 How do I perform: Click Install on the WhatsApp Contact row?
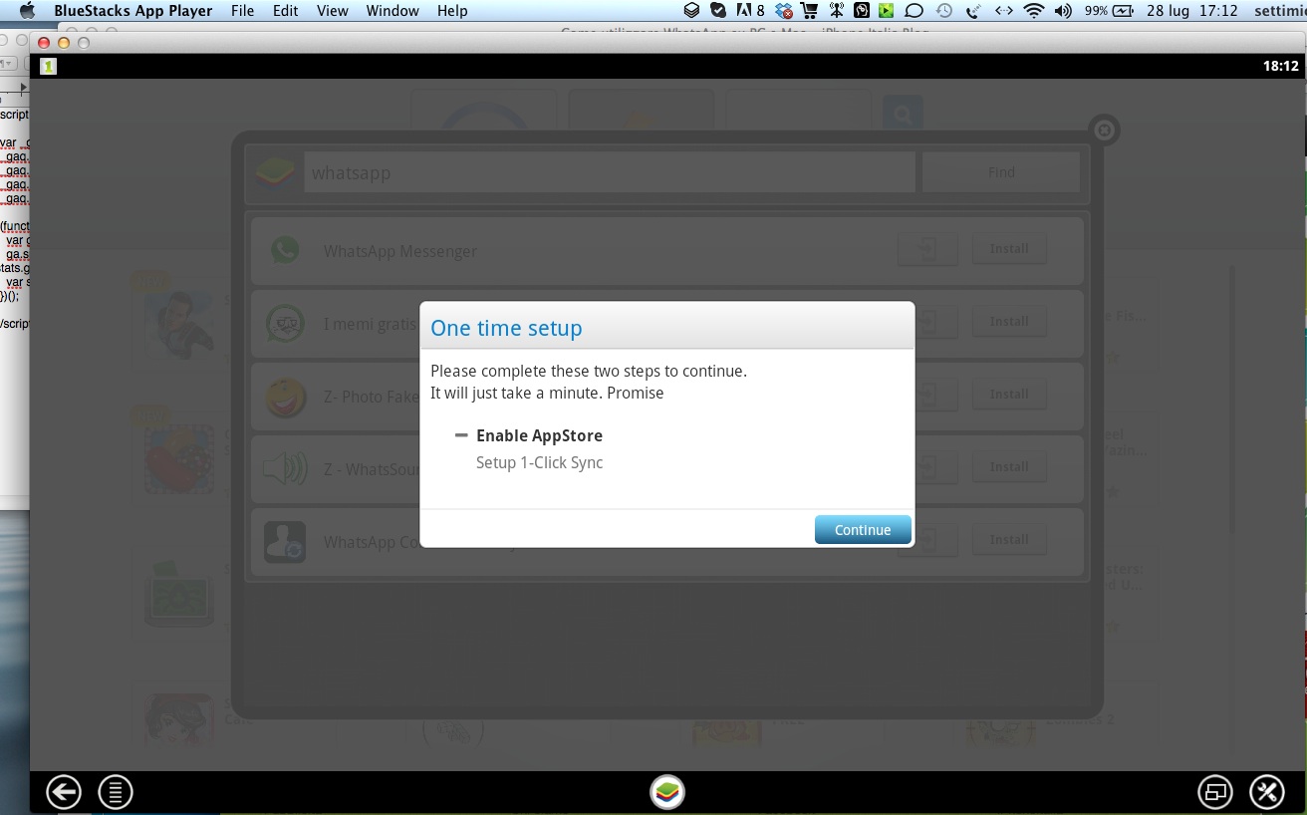1009,539
